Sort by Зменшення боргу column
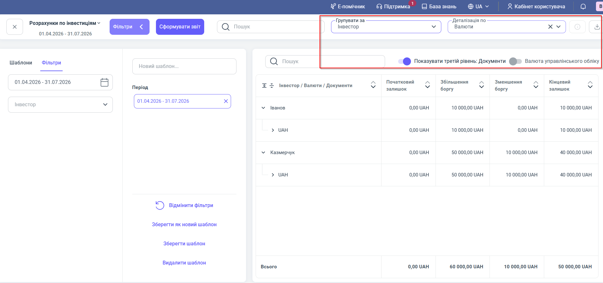Image resolution: width=603 pixels, height=283 pixels. point(536,85)
